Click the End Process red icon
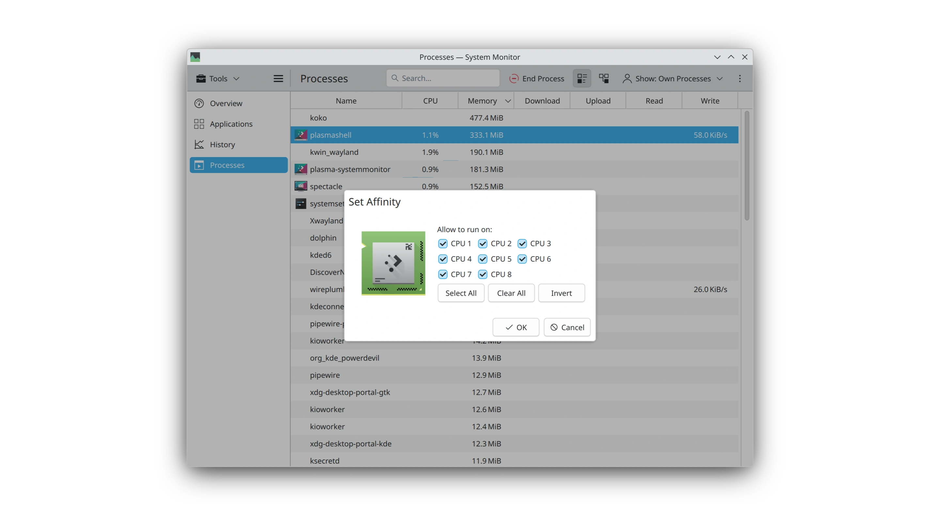This screenshot has height=529, width=940. tap(514, 78)
